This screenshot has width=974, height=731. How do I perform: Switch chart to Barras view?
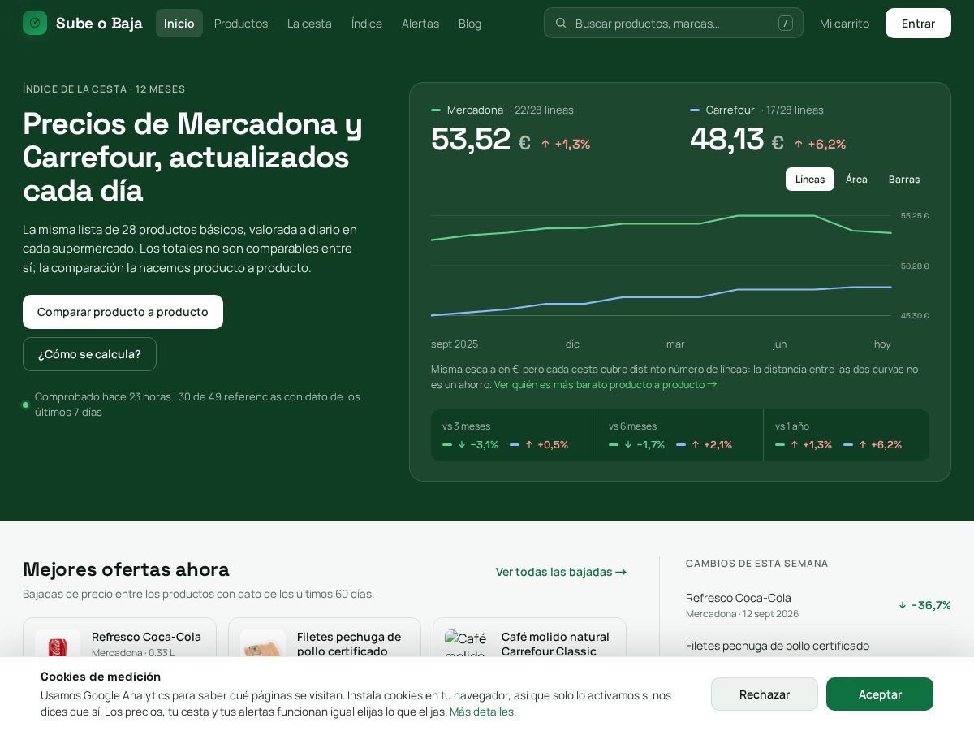tap(904, 179)
